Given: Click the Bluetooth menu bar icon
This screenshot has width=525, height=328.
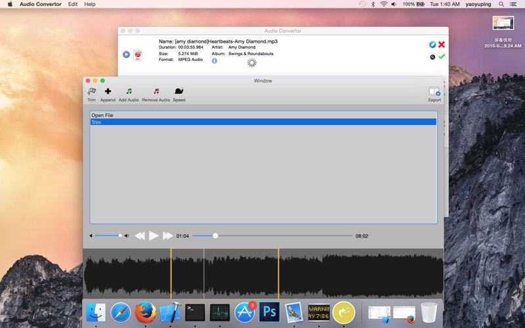Looking at the screenshot, I should (x=373, y=4).
